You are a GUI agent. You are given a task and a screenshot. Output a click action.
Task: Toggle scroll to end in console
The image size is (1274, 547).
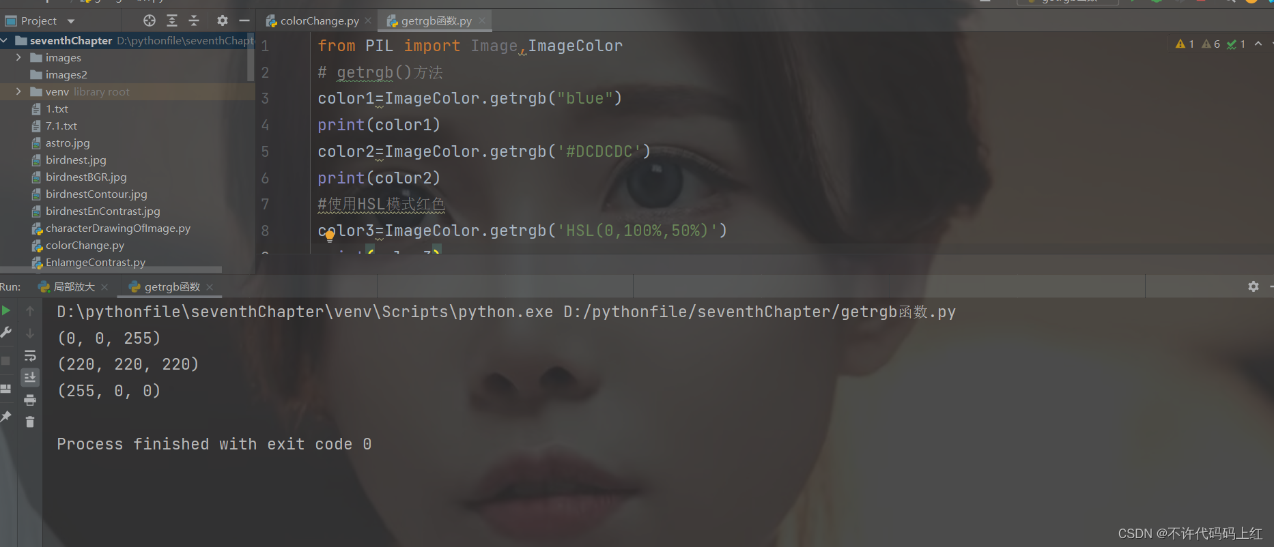pyautogui.click(x=30, y=377)
